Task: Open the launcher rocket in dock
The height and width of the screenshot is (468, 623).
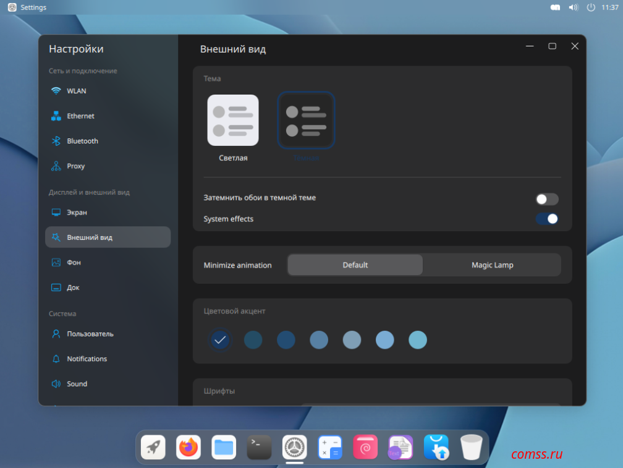Action: pyautogui.click(x=153, y=447)
